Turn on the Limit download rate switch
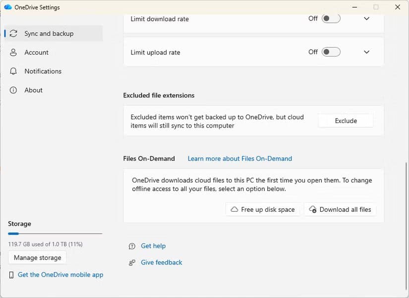This screenshot has width=409, height=298. [x=331, y=18]
